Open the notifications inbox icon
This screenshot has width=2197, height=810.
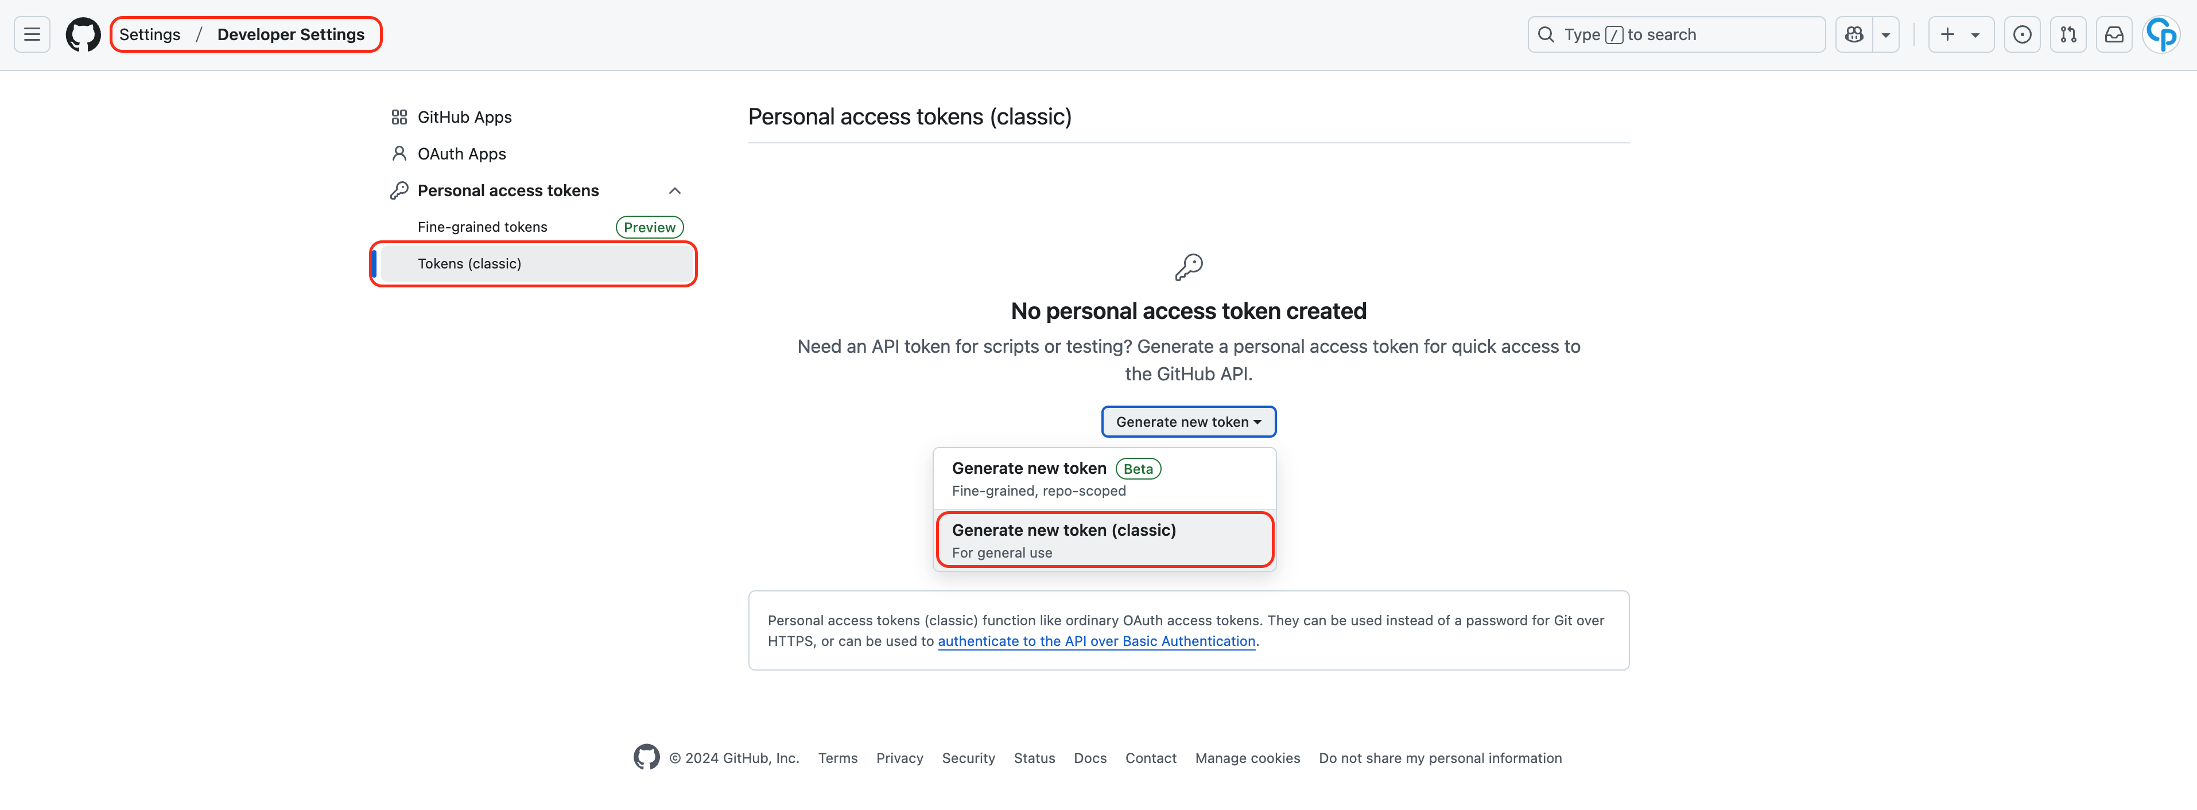click(2114, 34)
